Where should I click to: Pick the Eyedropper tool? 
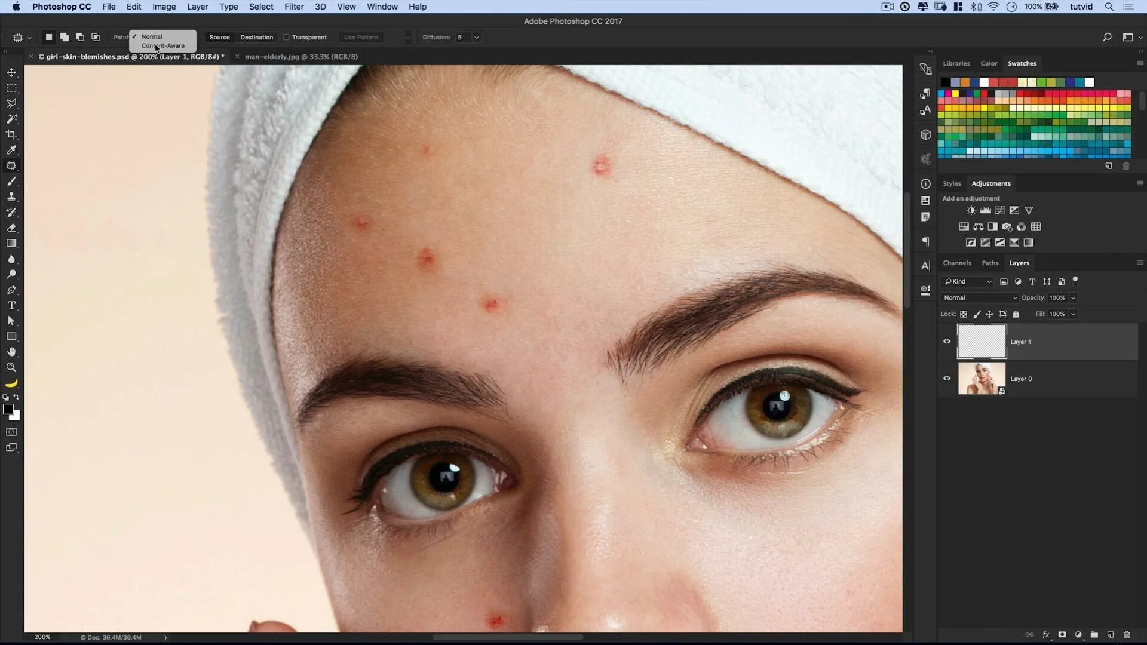pos(11,150)
